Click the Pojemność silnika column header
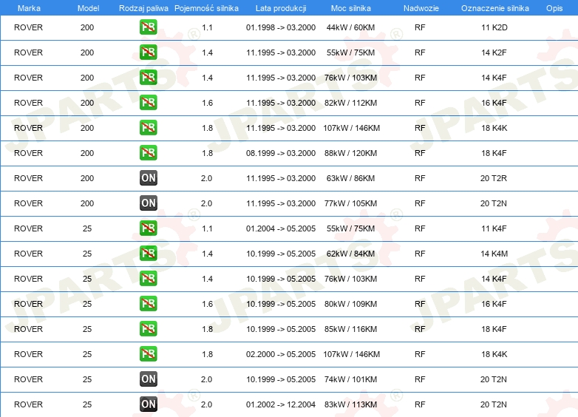The width and height of the screenshot is (578, 417). click(206, 8)
